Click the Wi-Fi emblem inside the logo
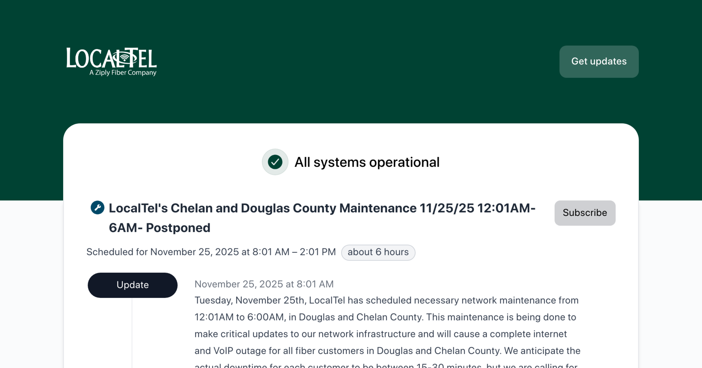The width and height of the screenshot is (702, 368). click(x=125, y=58)
